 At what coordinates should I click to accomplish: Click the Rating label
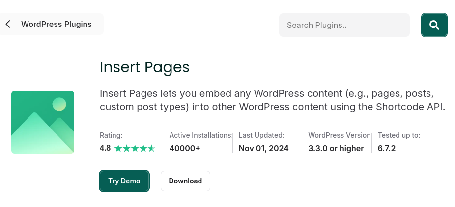pyautogui.click(x=111, y=135)
